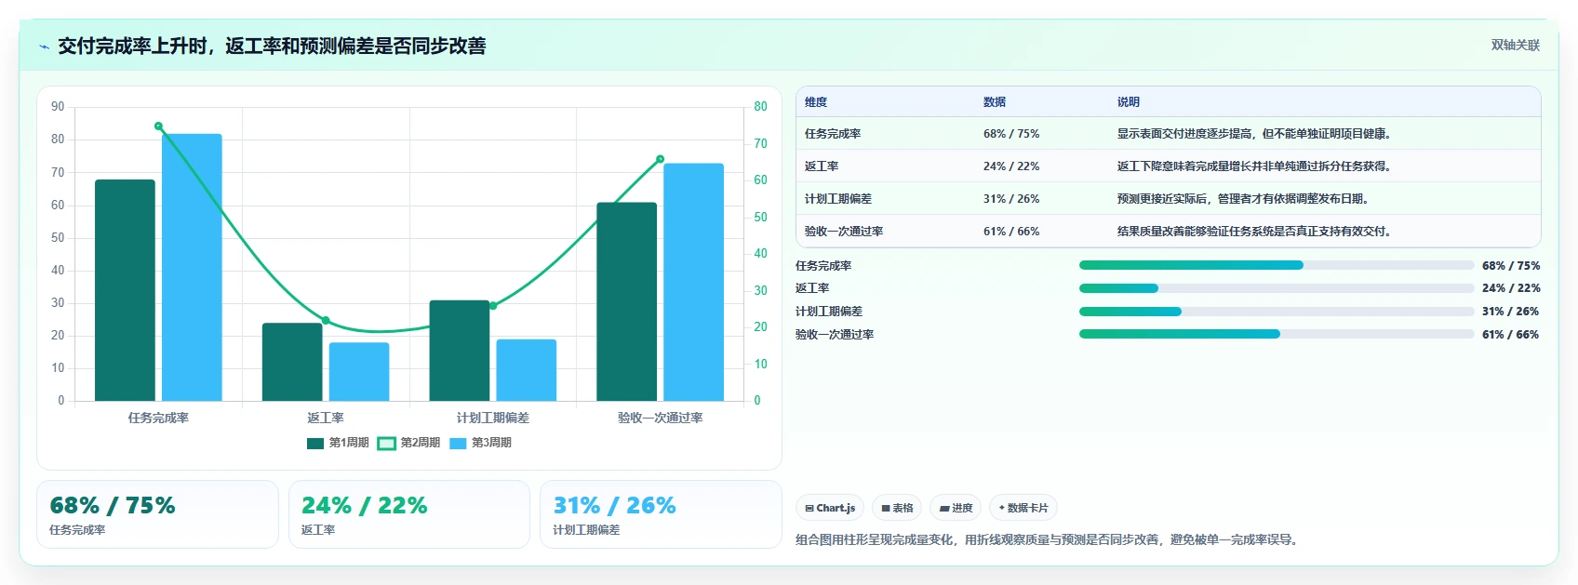The height and width of the screenshot is (585, 1578).
Task: Click the 任务完成率 x-axis label under chart
Action: point(158,418)
